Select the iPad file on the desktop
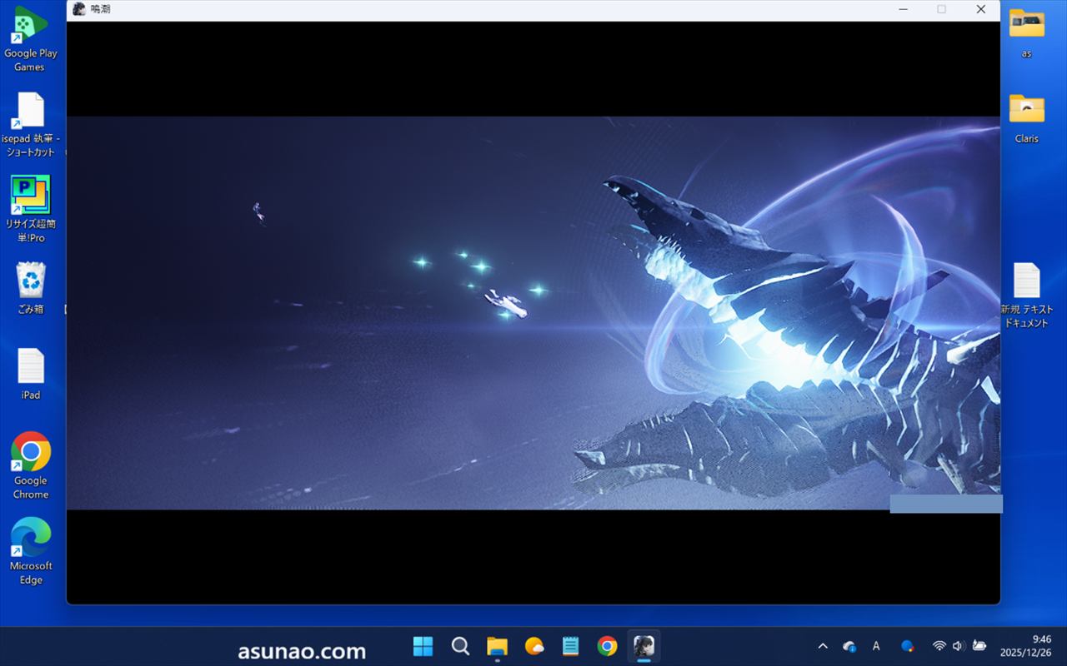 point(31,366)
